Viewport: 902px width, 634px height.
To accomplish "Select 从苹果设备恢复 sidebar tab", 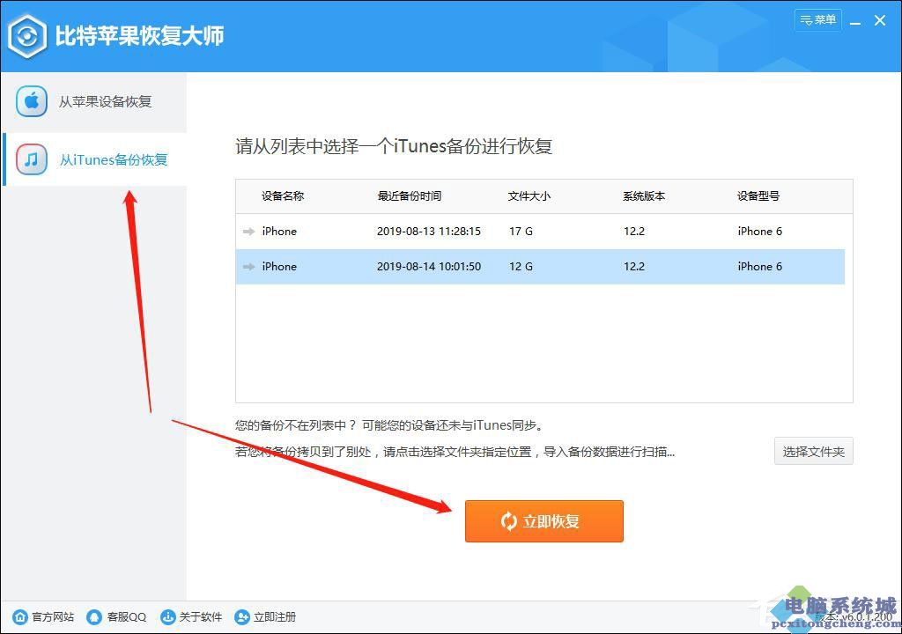I will click(x=94, y=102).
